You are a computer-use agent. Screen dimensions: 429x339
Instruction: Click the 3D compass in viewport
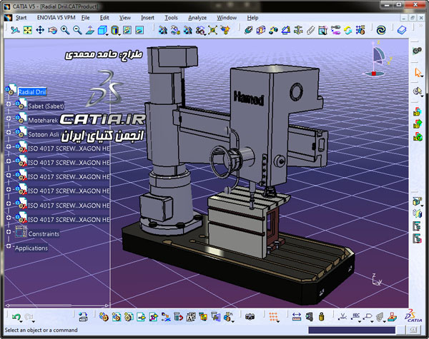tap(378, 59)
